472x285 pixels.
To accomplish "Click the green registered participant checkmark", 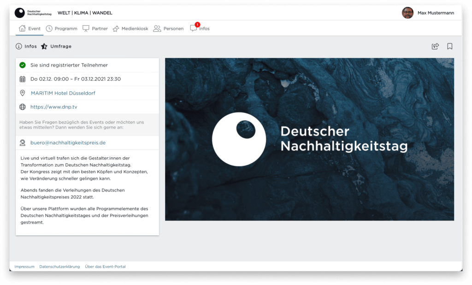I will (x=22, y=65).
